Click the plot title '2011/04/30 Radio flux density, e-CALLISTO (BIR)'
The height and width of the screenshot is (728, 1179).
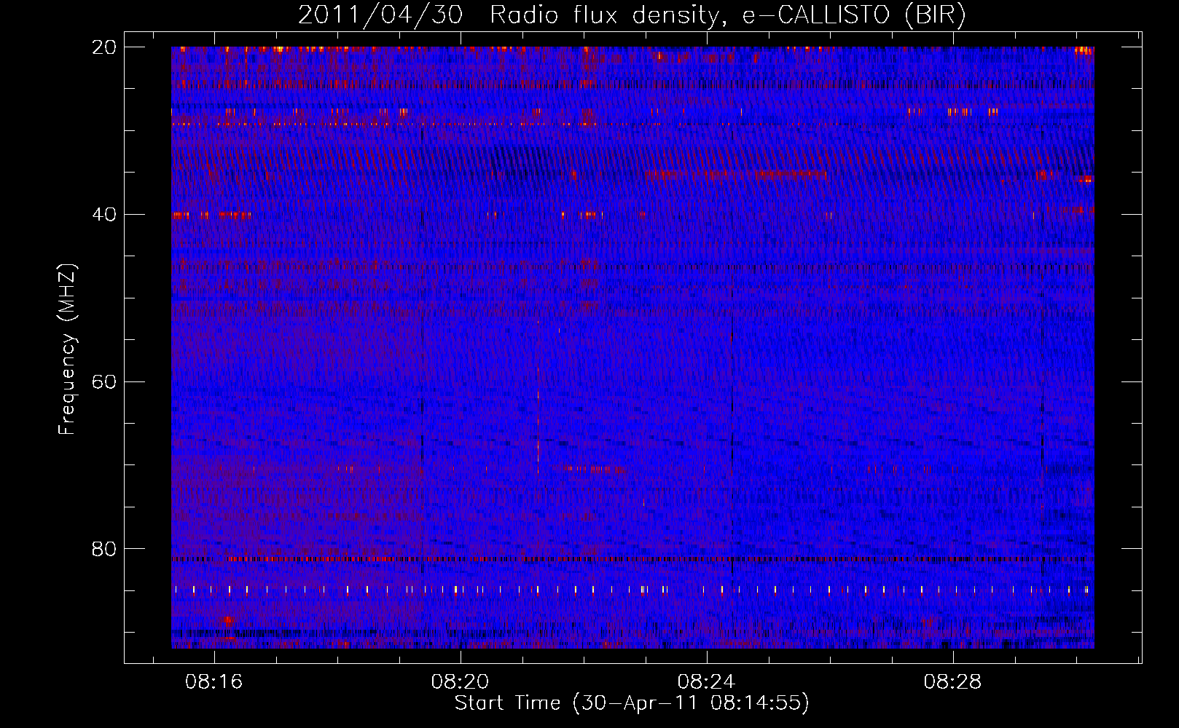[x=632, y=15]
